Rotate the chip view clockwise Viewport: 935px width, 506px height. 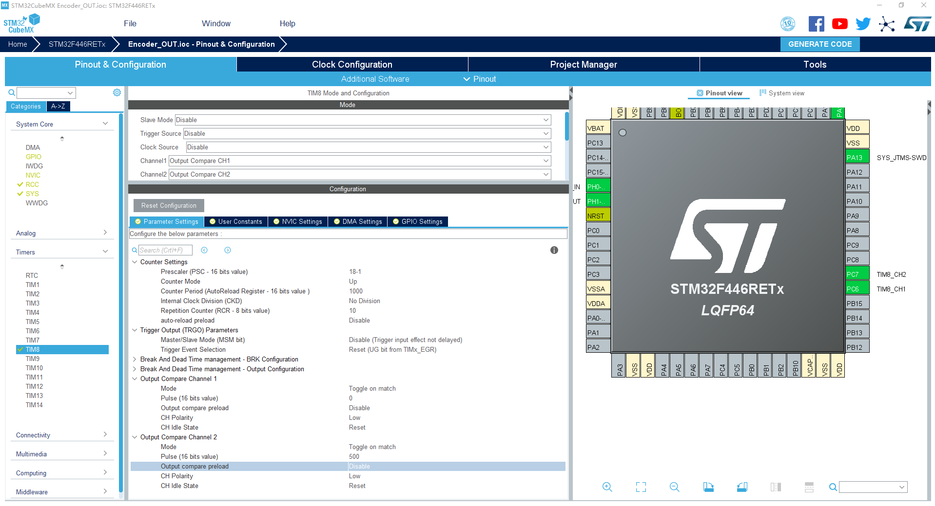(x=708, y=487)
